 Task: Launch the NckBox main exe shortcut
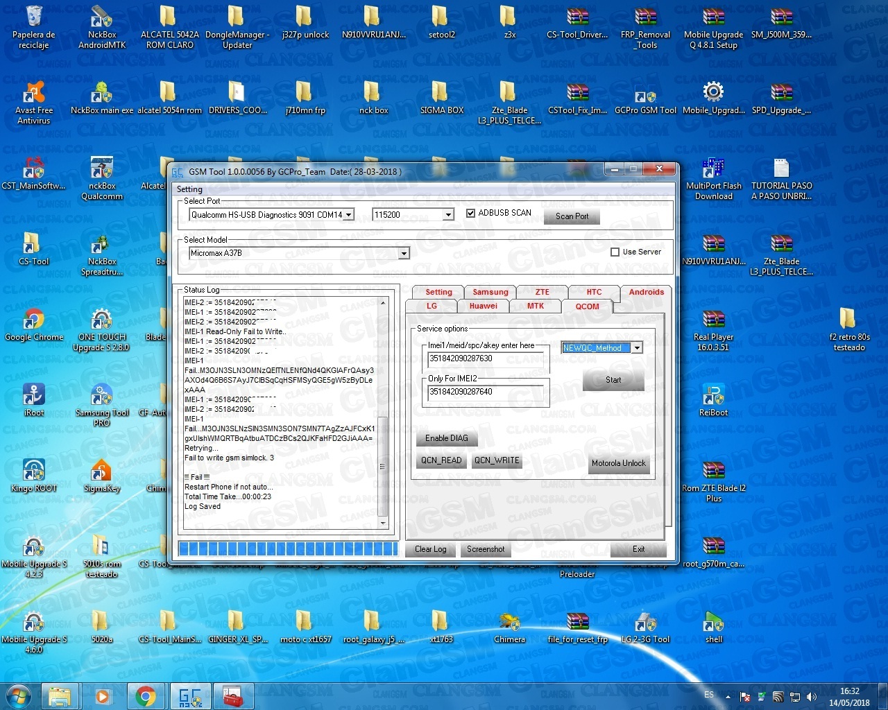tap(102, 98)
